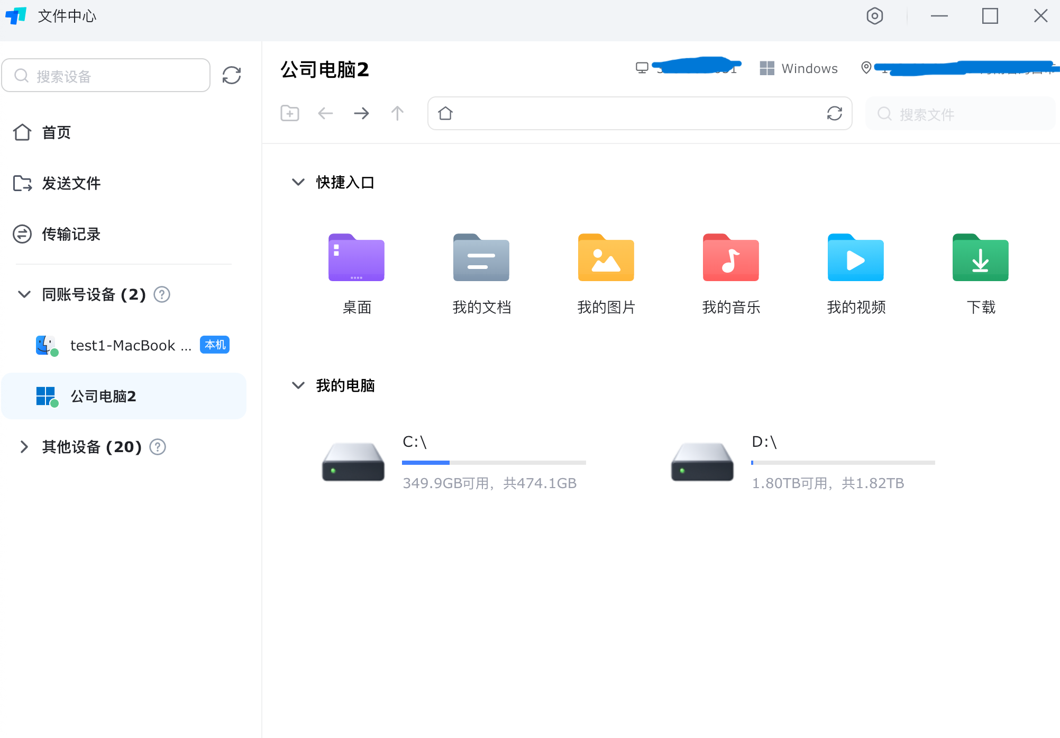Open the 我的视频 videos folder
This screenshot has width=1060, height=738.
tap(855, 258)
